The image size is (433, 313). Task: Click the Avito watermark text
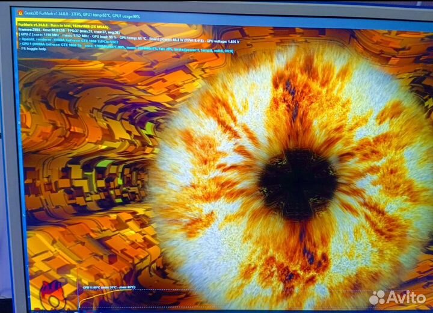(x=407, y=297)
